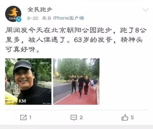Open the selfie photo thumbnail
This screenshot has width=153, height=129.
coord(28,82)
